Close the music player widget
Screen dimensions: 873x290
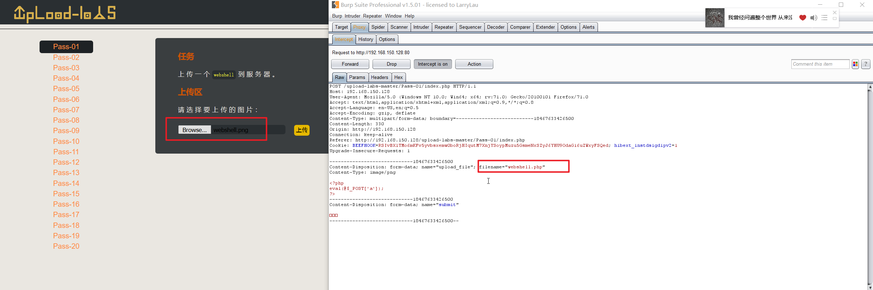(835, 13)
